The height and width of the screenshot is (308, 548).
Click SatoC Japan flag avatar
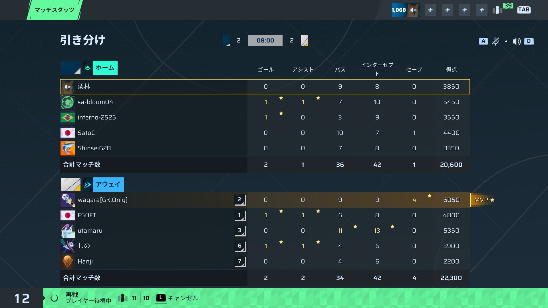(68, 133)
